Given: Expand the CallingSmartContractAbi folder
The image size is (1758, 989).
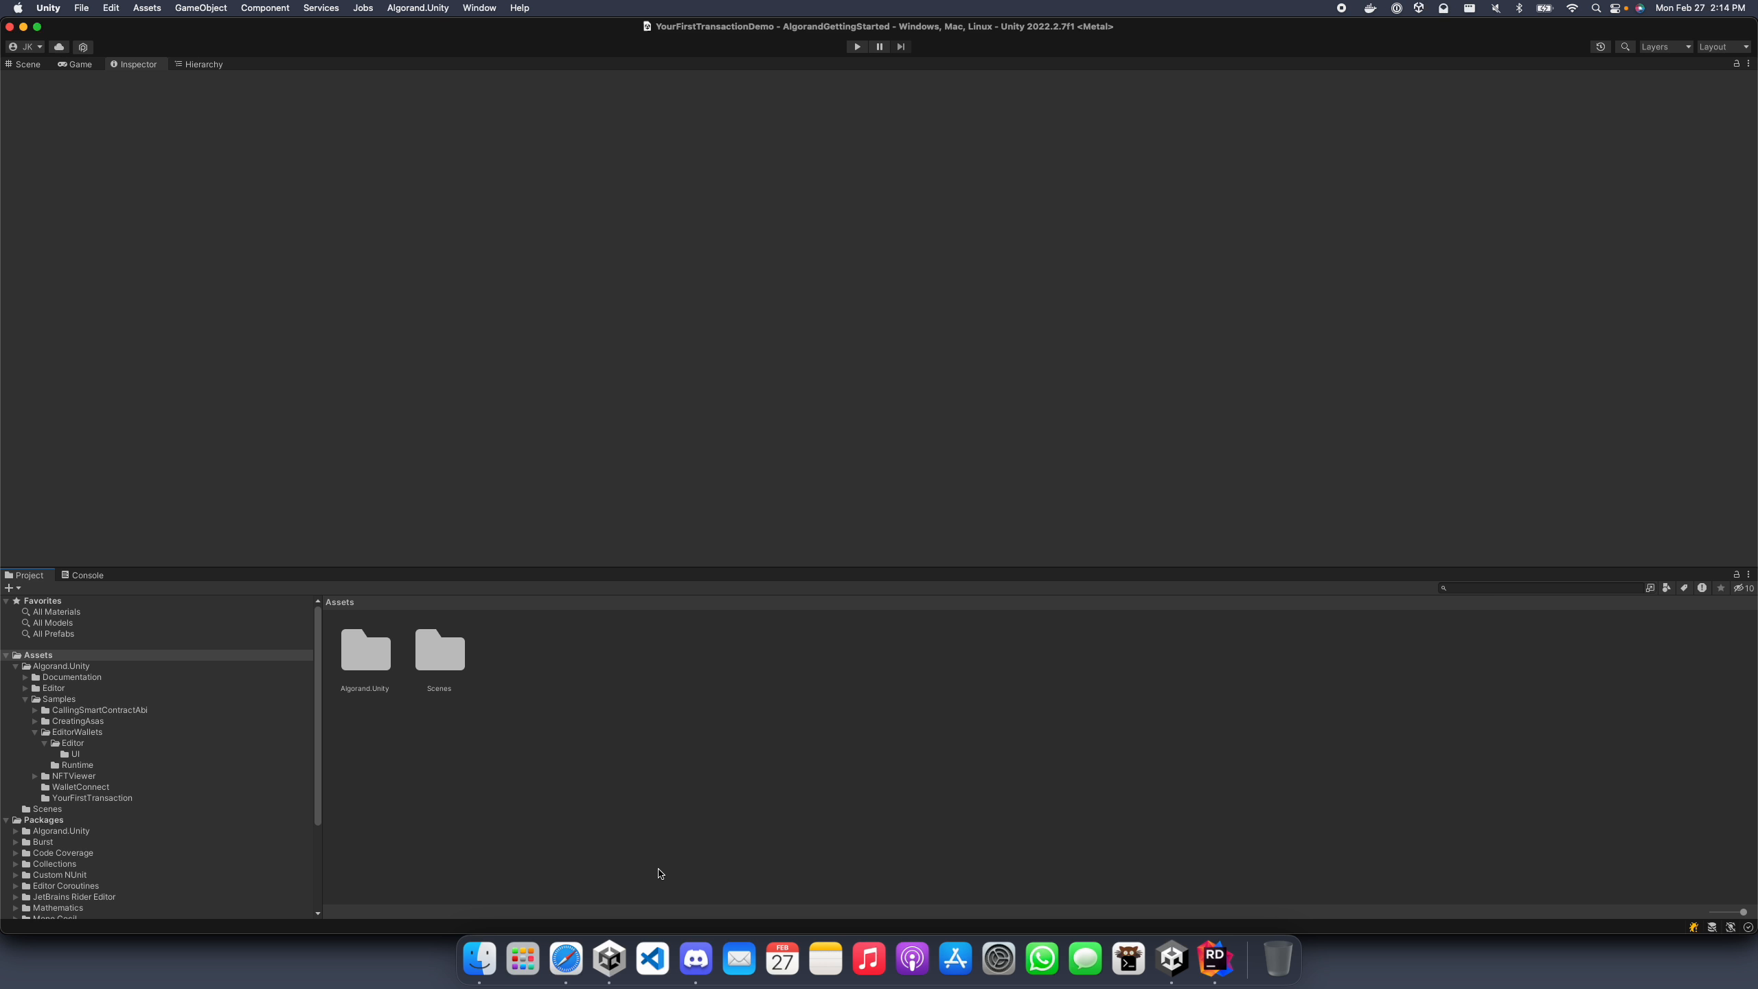Looking at the screenshot, I should (x=35, y=710).
